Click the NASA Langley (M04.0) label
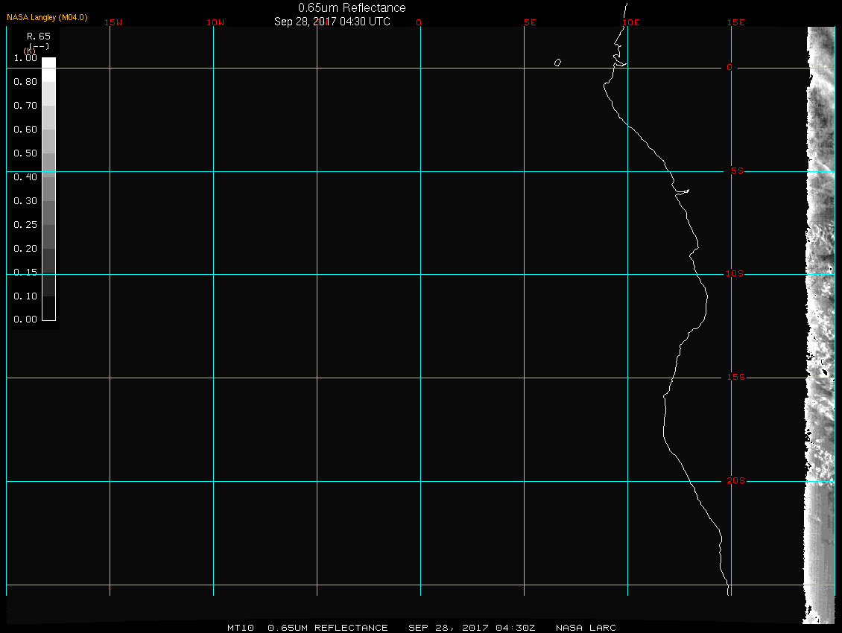This screenshot has width=842, height=633. tap(47, 18)
